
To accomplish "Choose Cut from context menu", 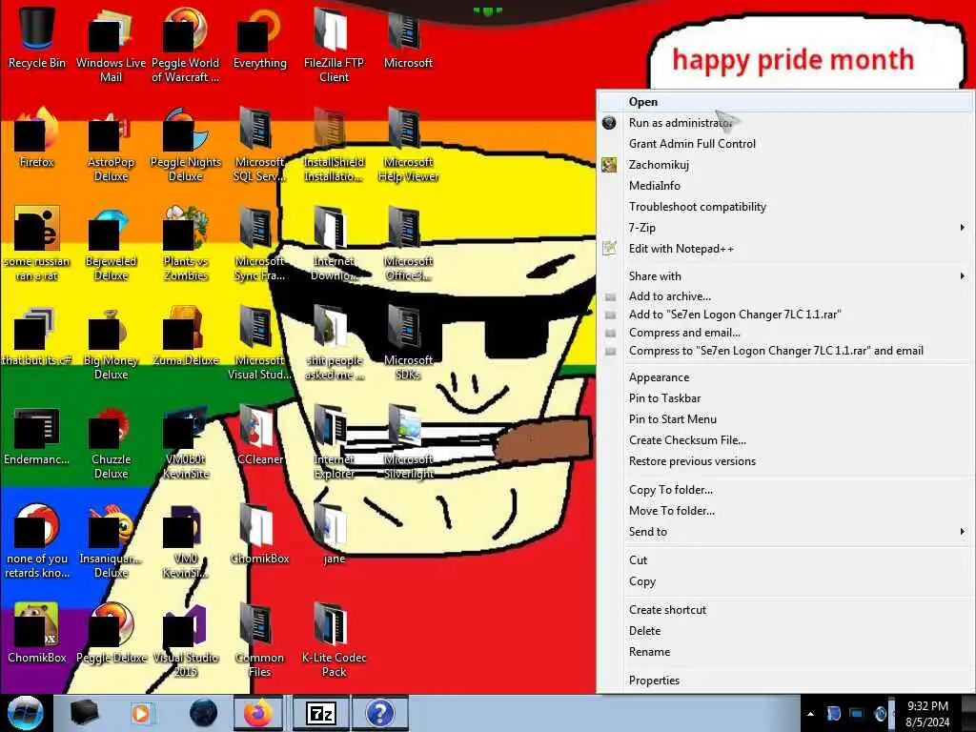I will (x=785, y=560).
